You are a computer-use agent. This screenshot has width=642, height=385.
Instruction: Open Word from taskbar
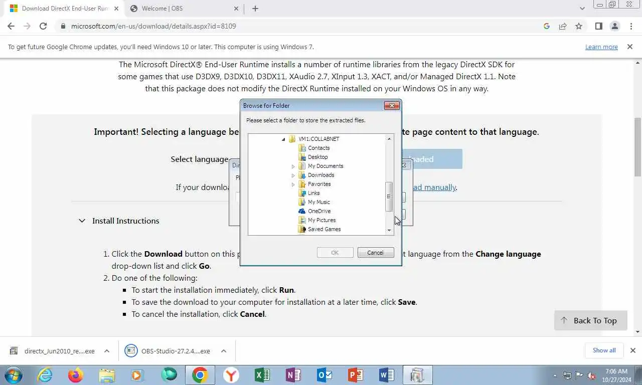click(x=387, y=375)
